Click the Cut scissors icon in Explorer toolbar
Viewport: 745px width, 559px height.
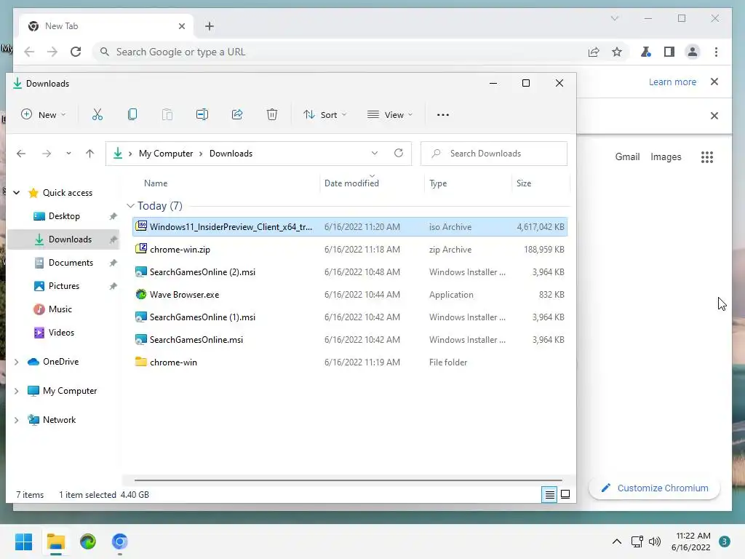tap(97, 114)
